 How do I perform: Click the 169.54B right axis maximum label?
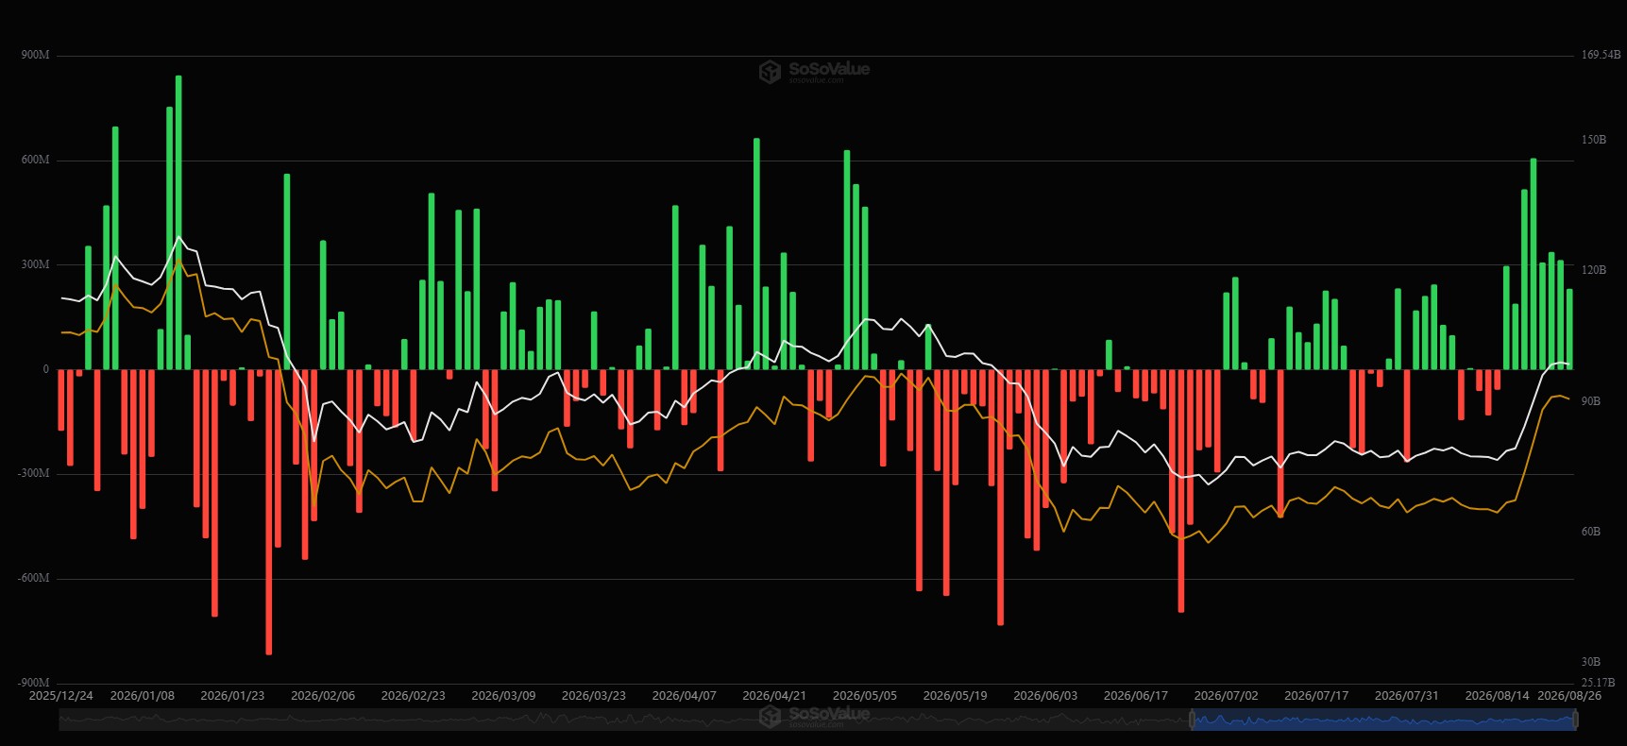coord(1601,55)
